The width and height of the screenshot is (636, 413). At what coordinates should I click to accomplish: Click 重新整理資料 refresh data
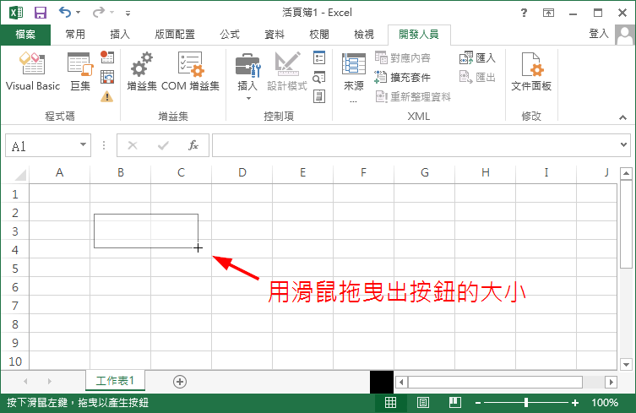point(413,96)
